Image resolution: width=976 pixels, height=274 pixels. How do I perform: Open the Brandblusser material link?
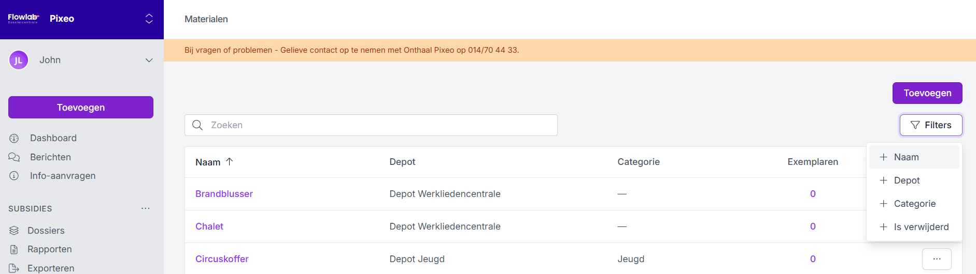224,194
